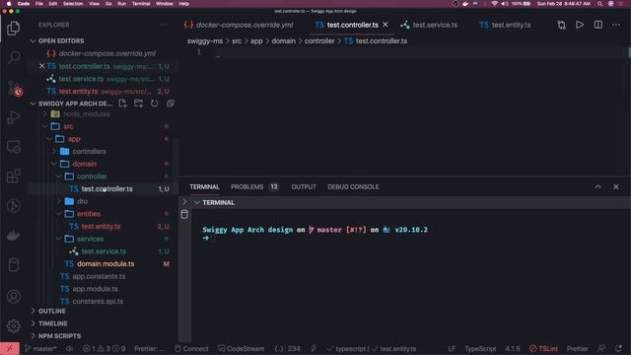Viewport: 631px width, 355px height.
Task: Collapse the entities folder
Action: [59, 214]
